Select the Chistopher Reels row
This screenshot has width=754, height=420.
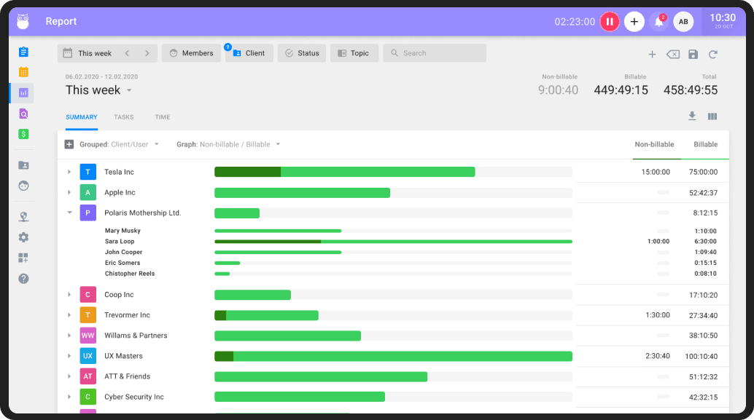[411, 274]
